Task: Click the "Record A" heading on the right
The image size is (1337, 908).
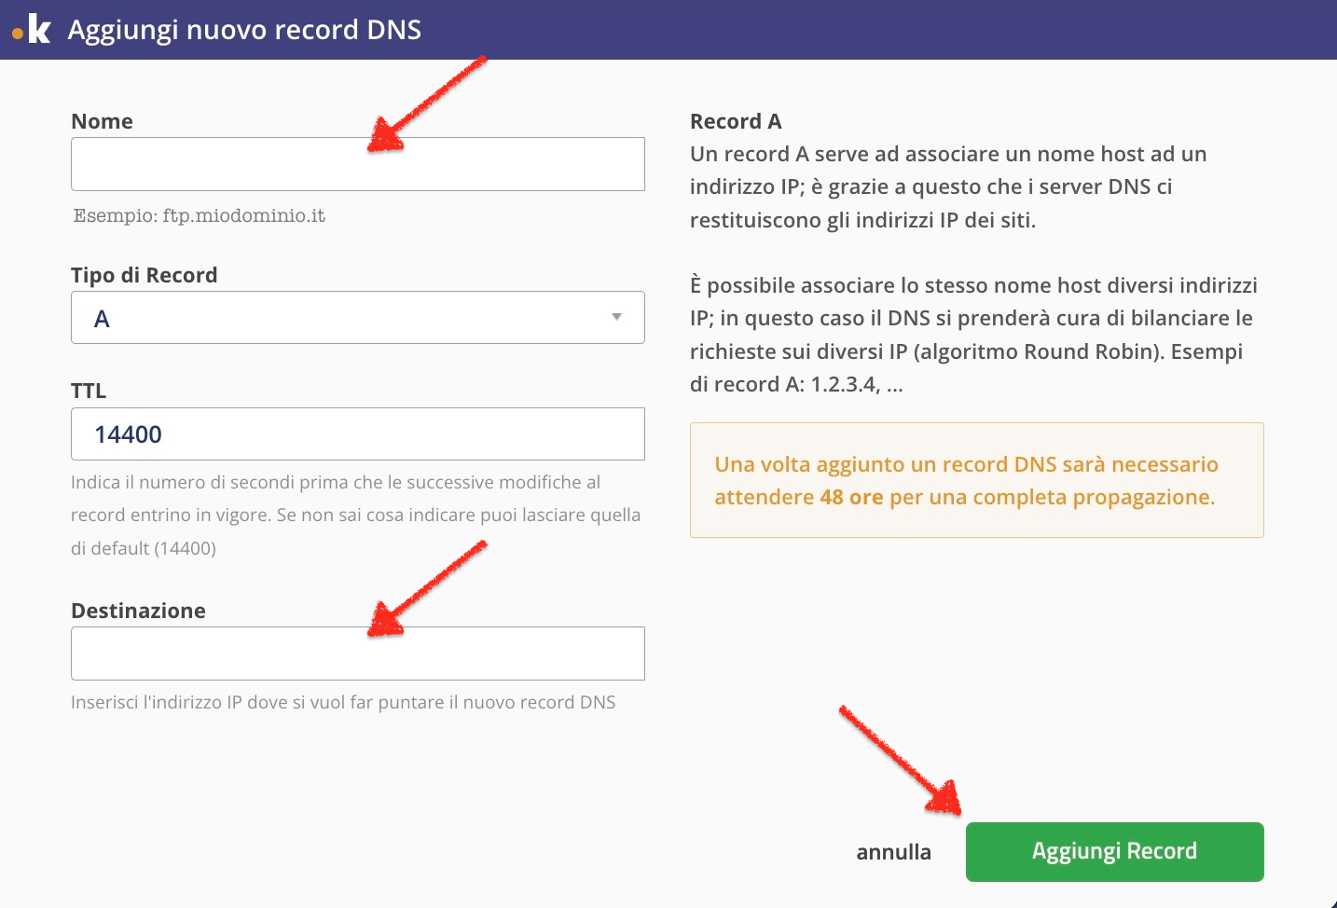Action: 736,121
